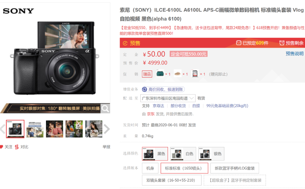Click the blue recycle icon beside 高价回收

[145, 89]
